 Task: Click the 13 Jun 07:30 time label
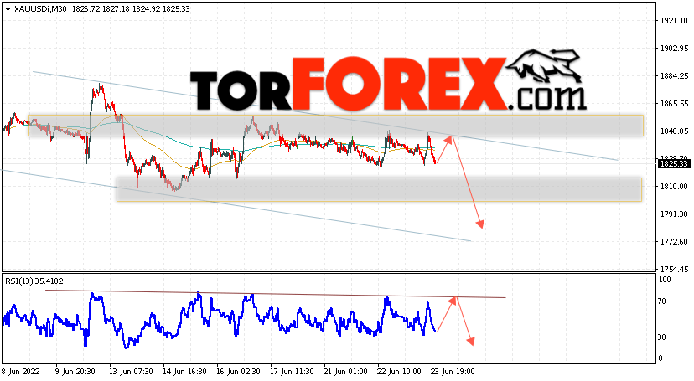(131, 372)
